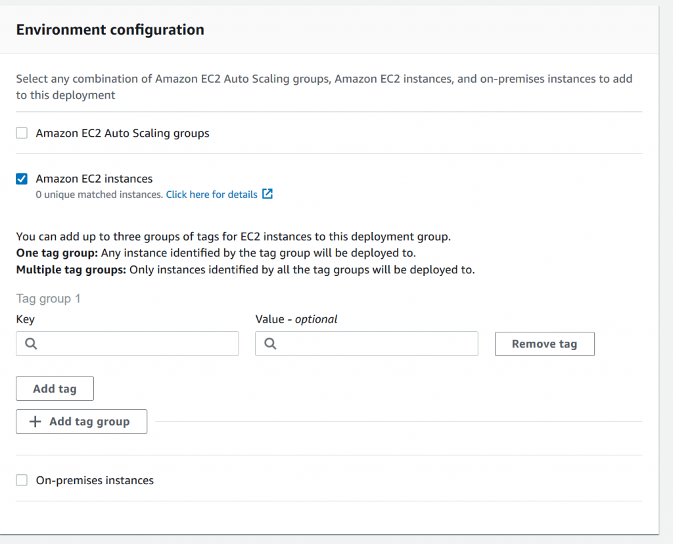Click the Add tag button
The width and height of the screenshot is (673, 544).
(55, 389)
